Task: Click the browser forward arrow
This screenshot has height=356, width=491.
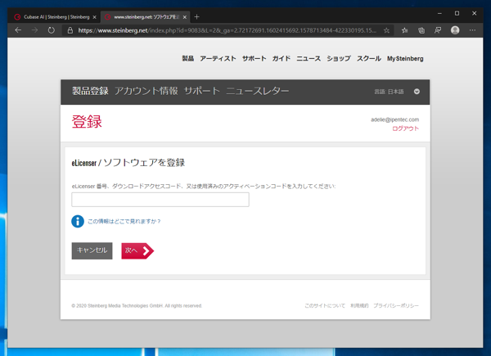Action: click(34, 30)
